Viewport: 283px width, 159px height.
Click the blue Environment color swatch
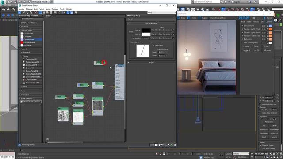click(270, 26)
